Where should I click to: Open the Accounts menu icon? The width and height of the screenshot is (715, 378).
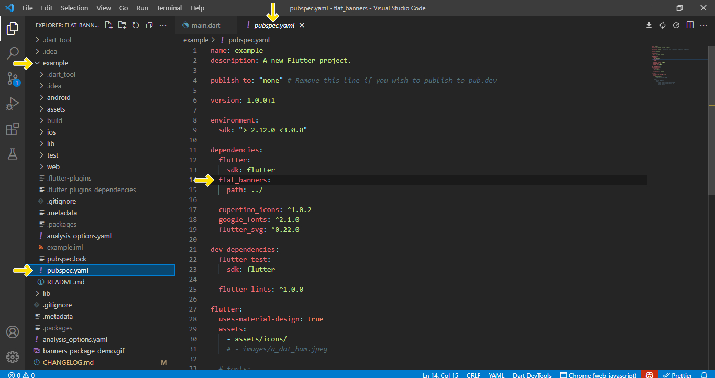pyautogui.click(x=13, y=332)
